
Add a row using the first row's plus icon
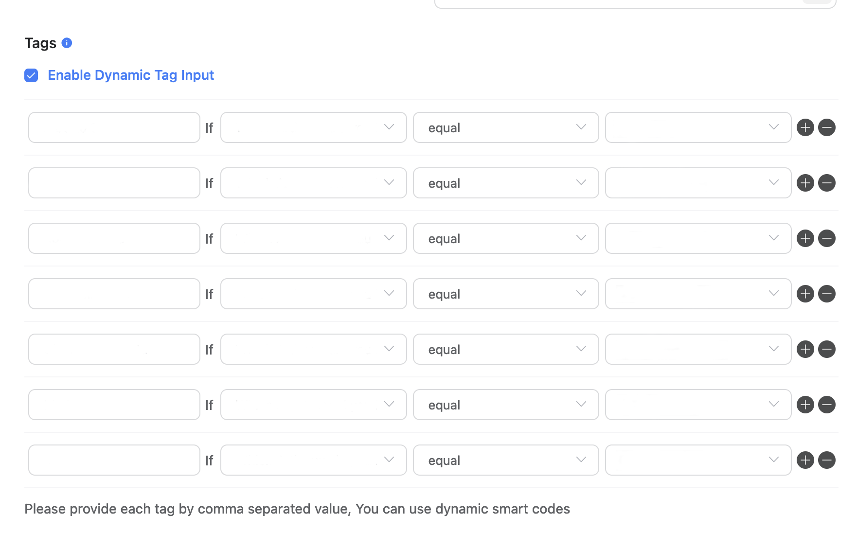(x=805, y=127)
